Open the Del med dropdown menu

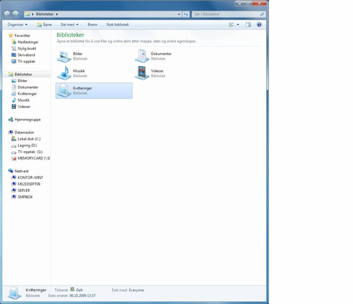pos(69,25)
